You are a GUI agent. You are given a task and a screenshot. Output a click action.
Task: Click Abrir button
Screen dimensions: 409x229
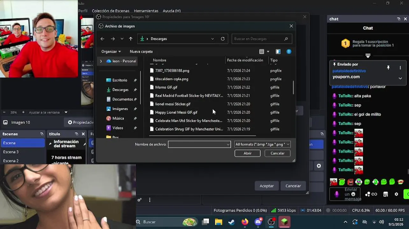click(248, 153)
